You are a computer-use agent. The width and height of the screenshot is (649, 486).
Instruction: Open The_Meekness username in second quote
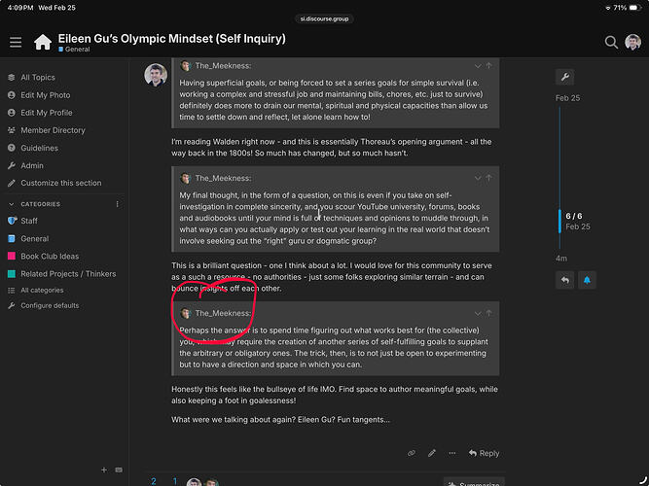pos(223,178)
